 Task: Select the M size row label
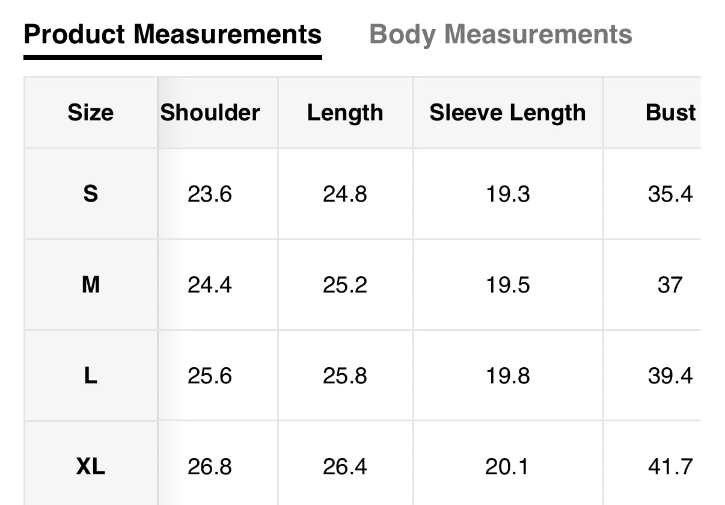pyautogui.click(x=90, y=285)
